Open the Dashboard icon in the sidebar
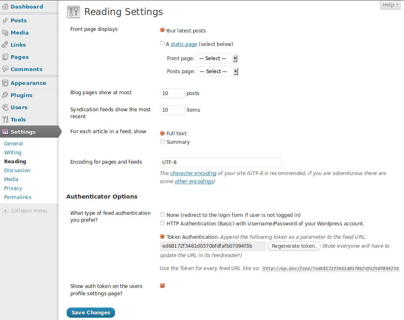 click(x=6, y=6)
